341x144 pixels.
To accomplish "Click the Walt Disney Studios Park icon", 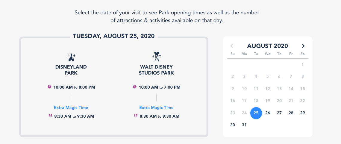I will [156, 56].
